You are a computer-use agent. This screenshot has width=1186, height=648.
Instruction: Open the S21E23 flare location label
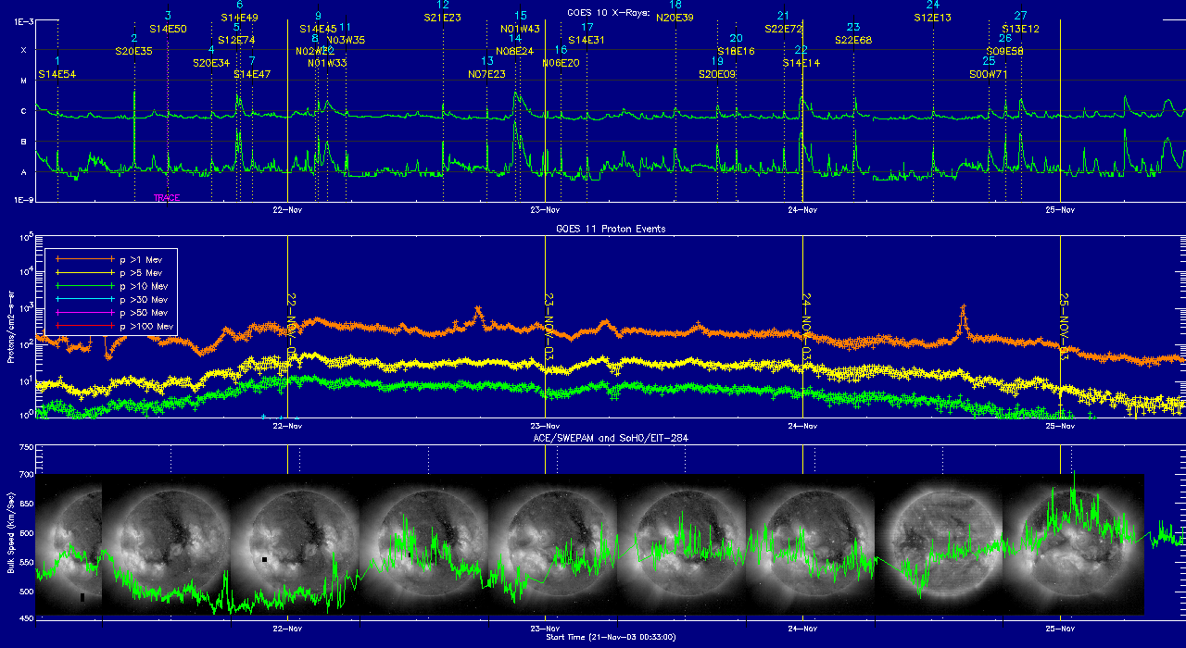(x=443, y=18)
